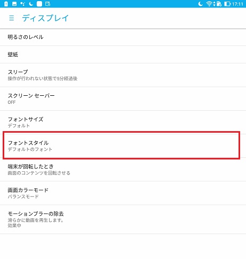Open the 壁紙 wallpaper setting
The image size is (246, 259).
click(x=123, y=55)
